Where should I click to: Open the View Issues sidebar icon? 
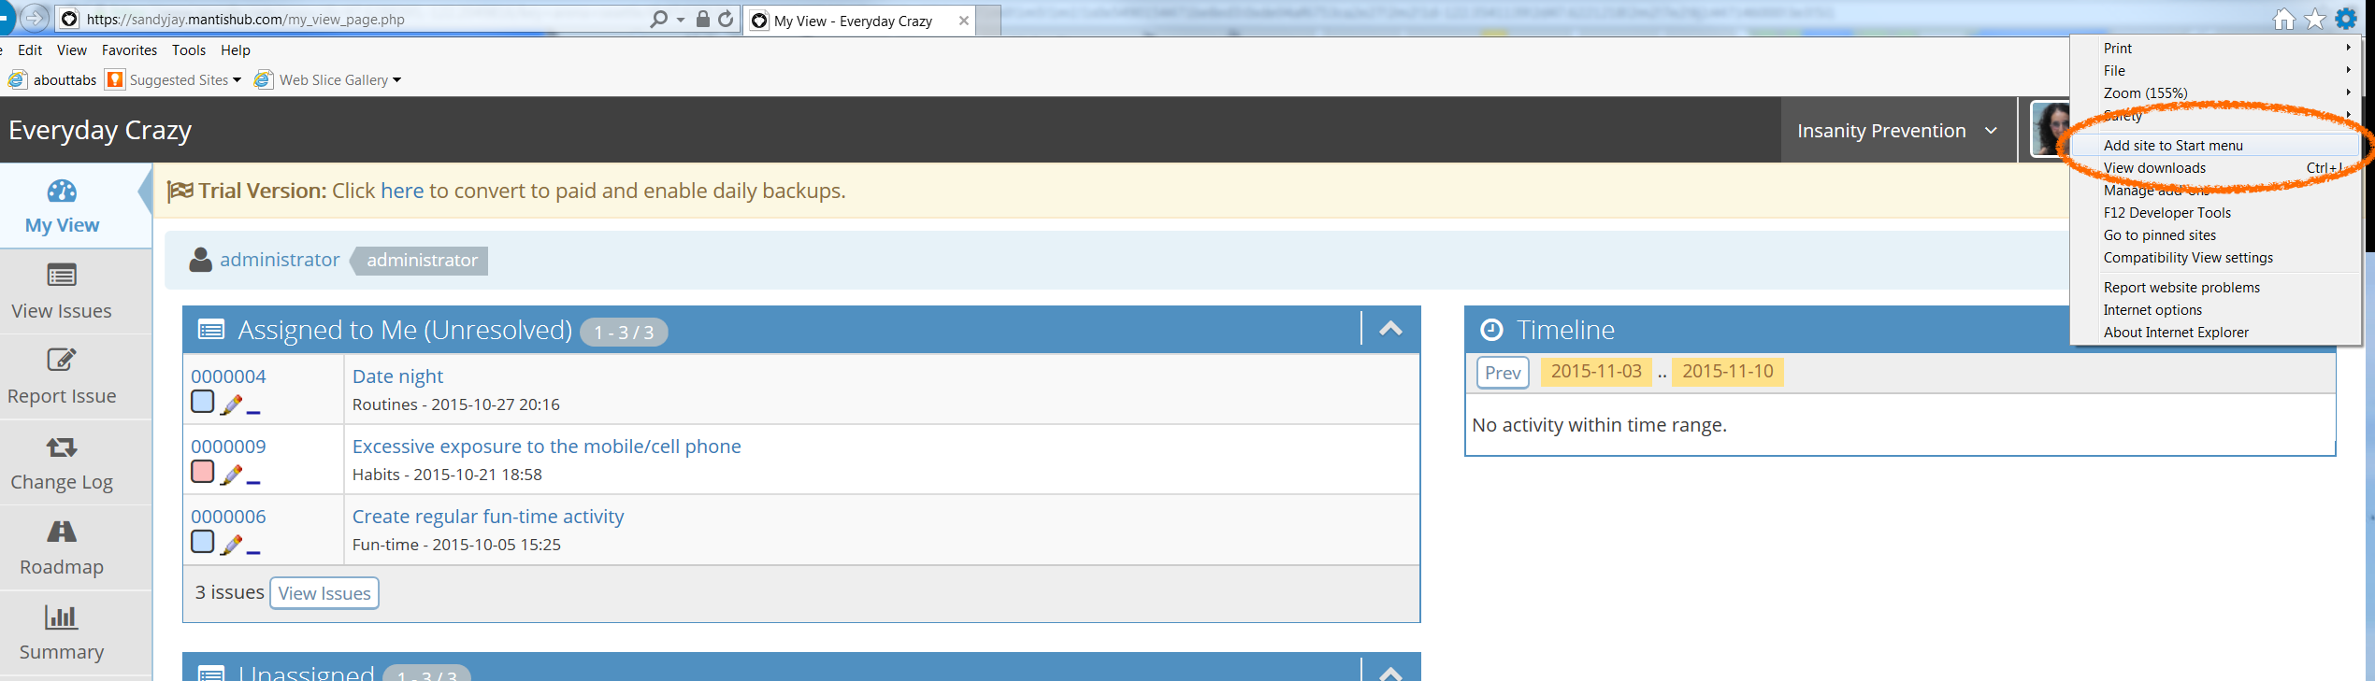pos(62,276)
